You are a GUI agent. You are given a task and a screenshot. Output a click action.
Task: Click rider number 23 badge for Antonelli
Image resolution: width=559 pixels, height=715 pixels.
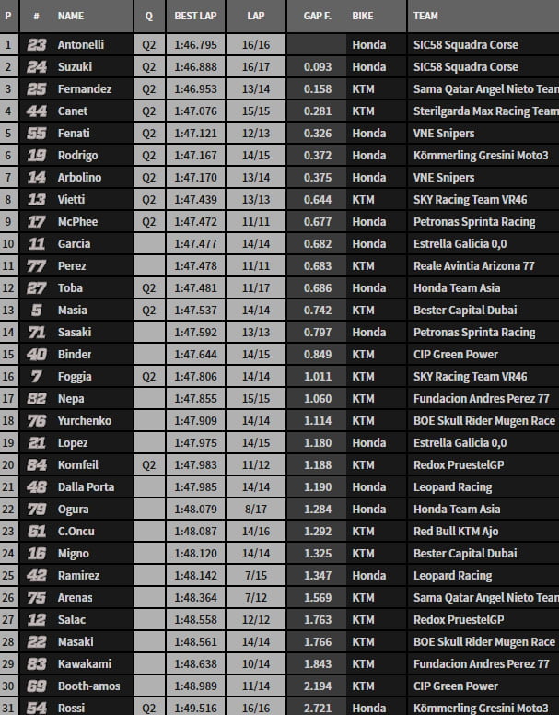pos(36,44)
